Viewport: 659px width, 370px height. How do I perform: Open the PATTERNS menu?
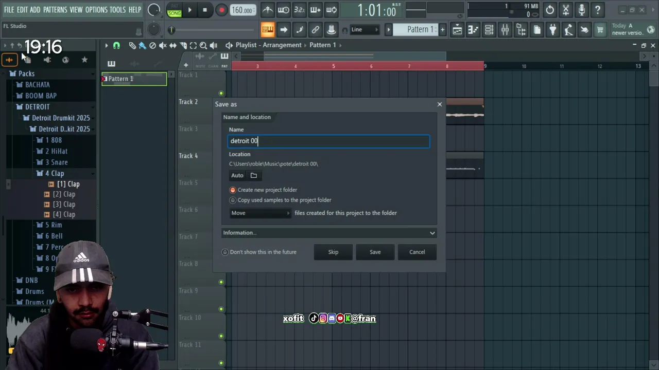[x=55, y=10]
